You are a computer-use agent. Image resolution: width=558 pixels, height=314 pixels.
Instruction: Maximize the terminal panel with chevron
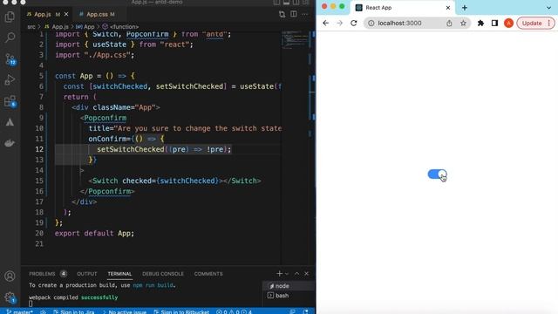point(296,273)
